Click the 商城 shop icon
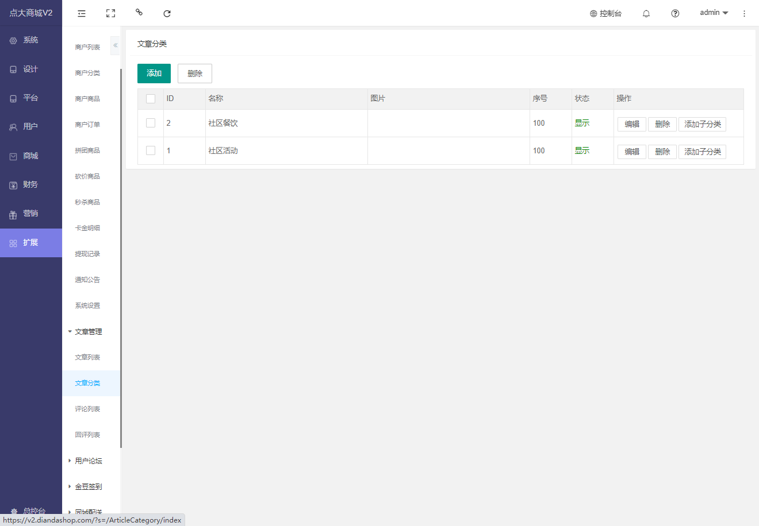Viewport: 759px width, 526px height. [x=13, y=156]
